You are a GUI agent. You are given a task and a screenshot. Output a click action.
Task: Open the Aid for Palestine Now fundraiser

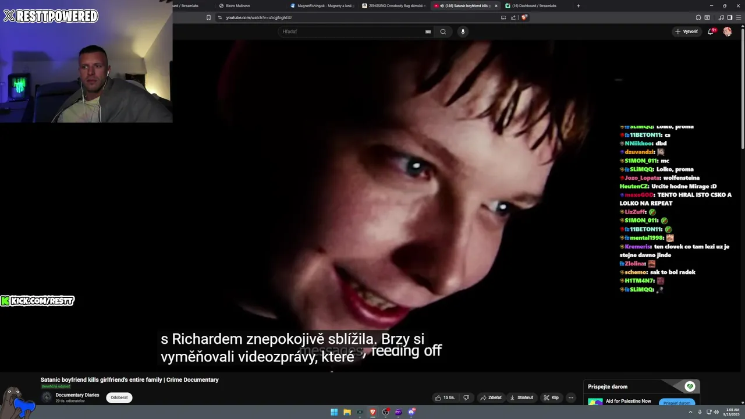[x=629, y=401]
